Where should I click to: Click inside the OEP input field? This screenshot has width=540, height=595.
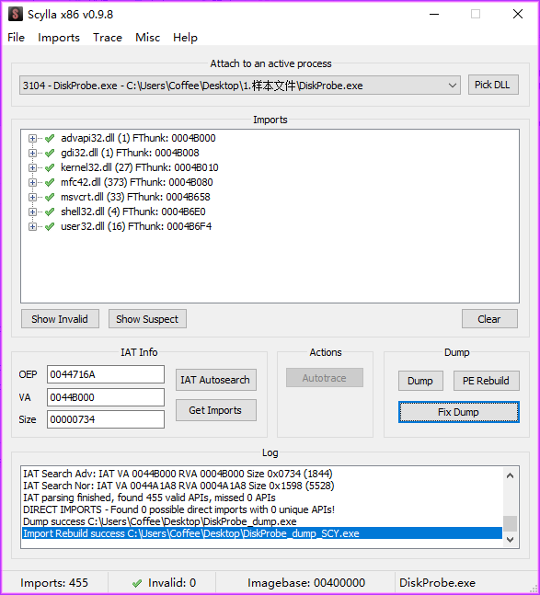[x=106, y=374]
